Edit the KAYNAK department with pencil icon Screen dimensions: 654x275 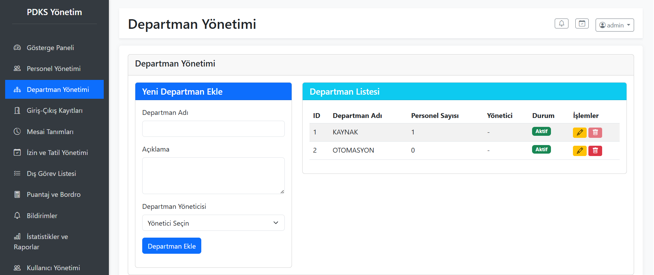pyautogui.click(x=579, y=132)
